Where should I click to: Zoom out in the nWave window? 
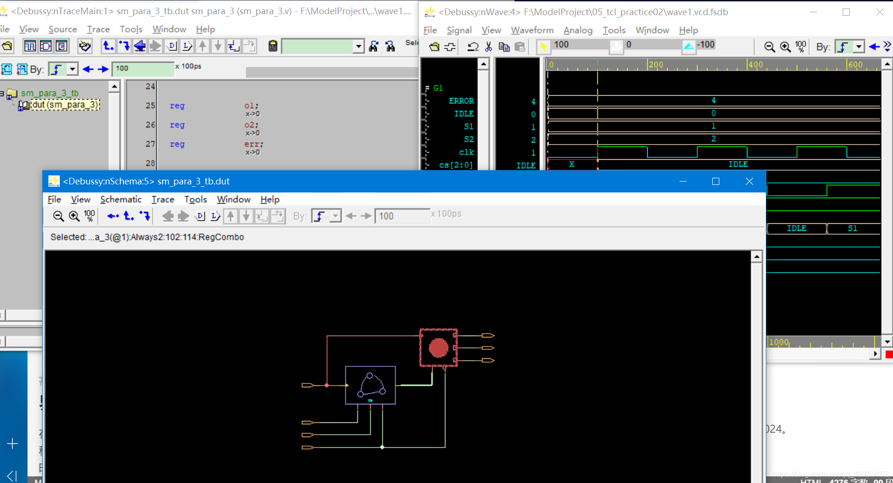(x=769, y=47)
